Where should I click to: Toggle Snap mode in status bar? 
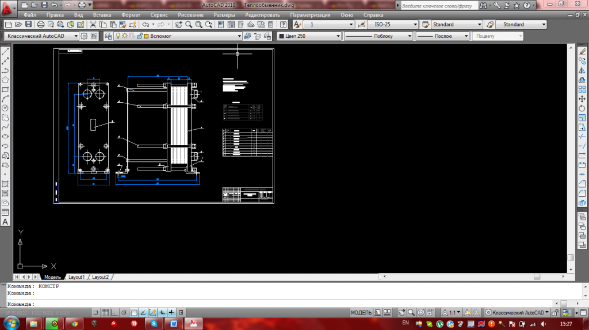tap(96, 312)
